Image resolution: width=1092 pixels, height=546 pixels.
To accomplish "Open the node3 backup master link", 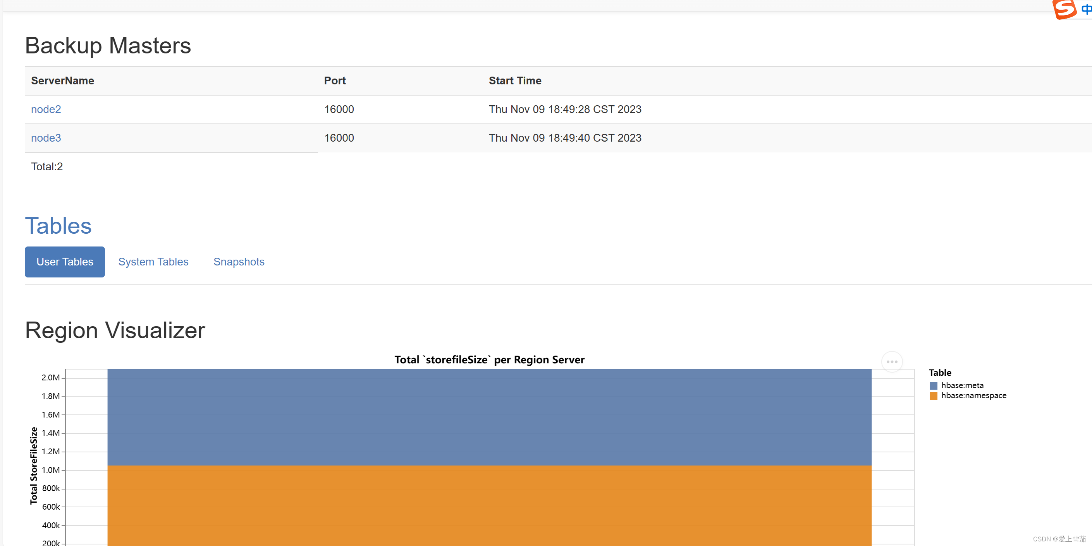I will click(x=46, y=138).
